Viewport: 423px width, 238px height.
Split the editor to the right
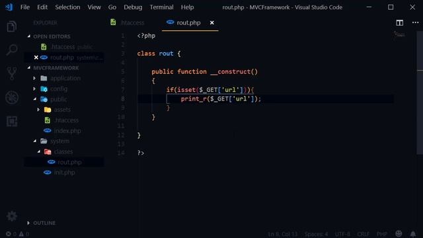click(x=399, y=22)
